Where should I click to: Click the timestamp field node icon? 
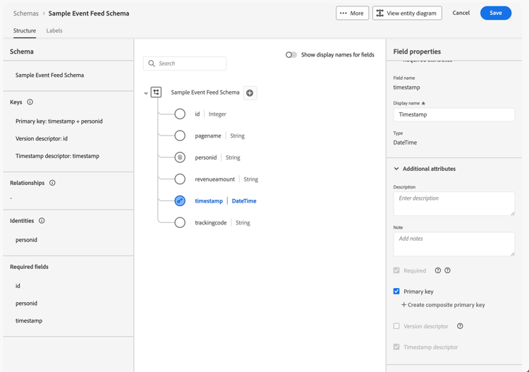[180, 201]
